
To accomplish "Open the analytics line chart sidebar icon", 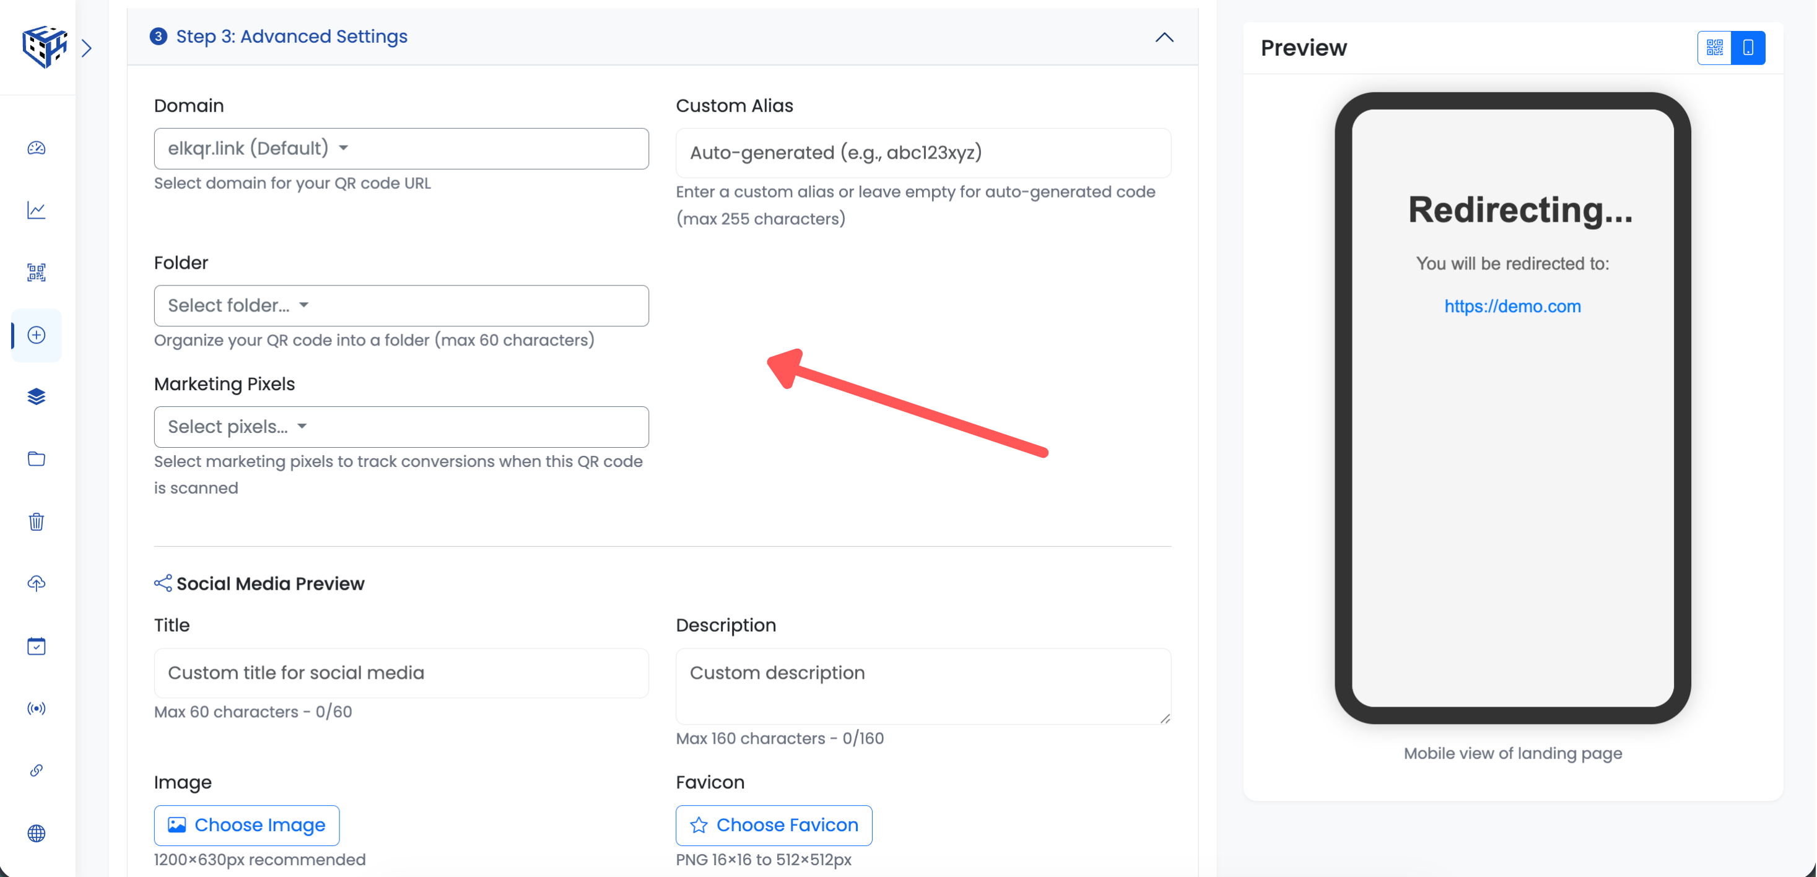I will pyautogui.click(x=37, y=210).
